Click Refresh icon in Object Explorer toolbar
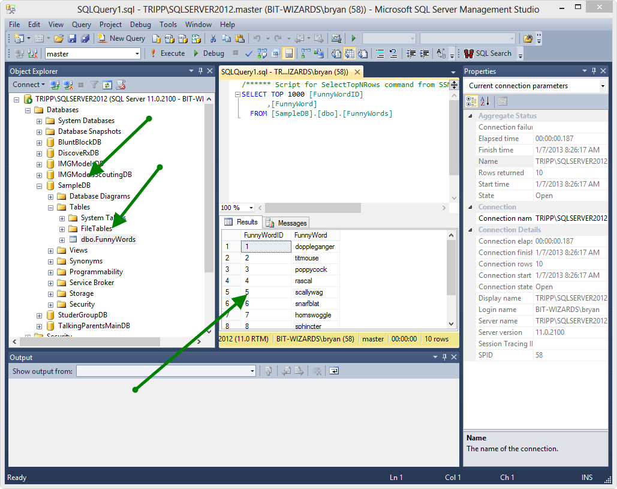The image size is (617, 489). [x=107, y=85]
